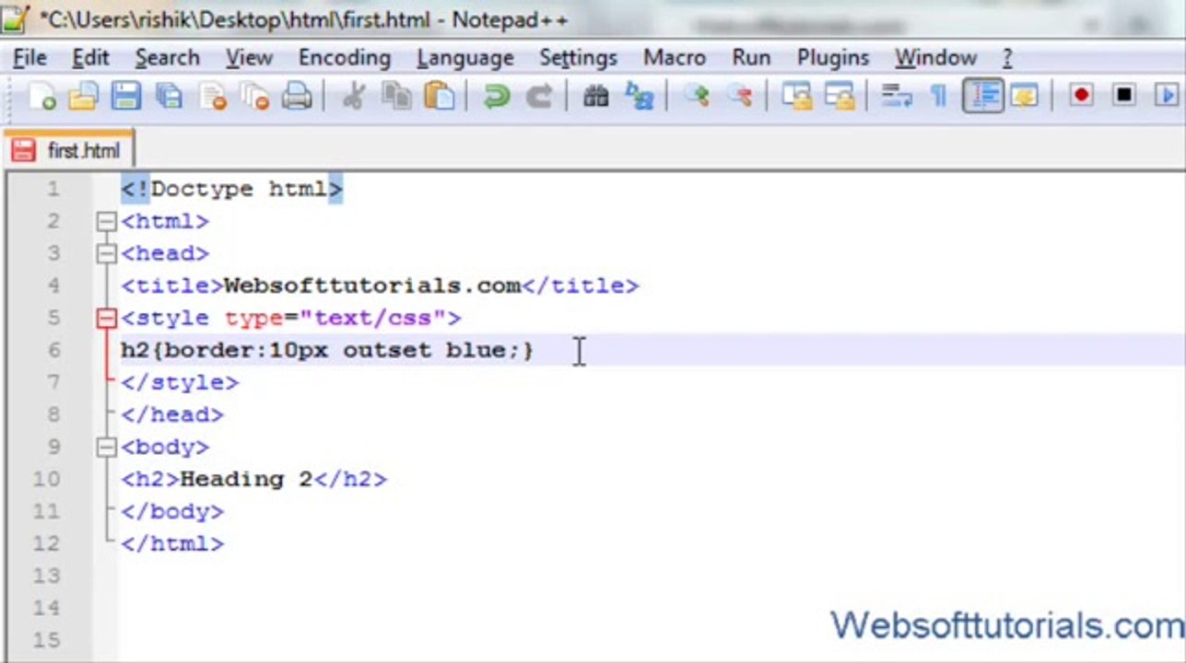Zoom in with the magnifier plus icon
Screen dimensions: 1186x663
tap(697, 96)
